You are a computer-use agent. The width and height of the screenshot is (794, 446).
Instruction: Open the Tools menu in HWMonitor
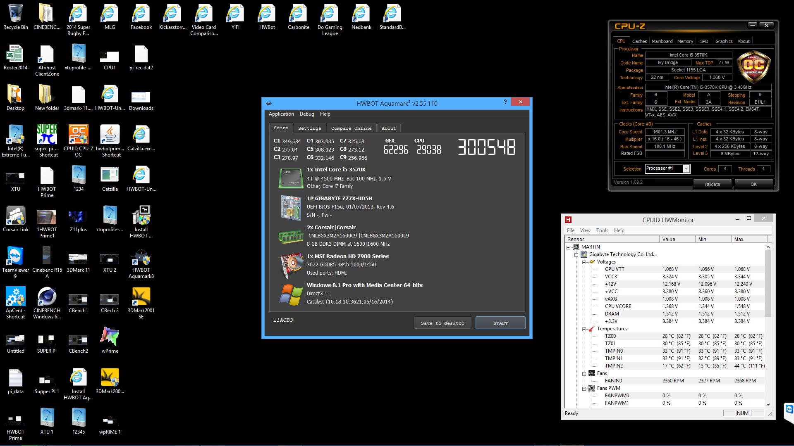coord(602,230)
